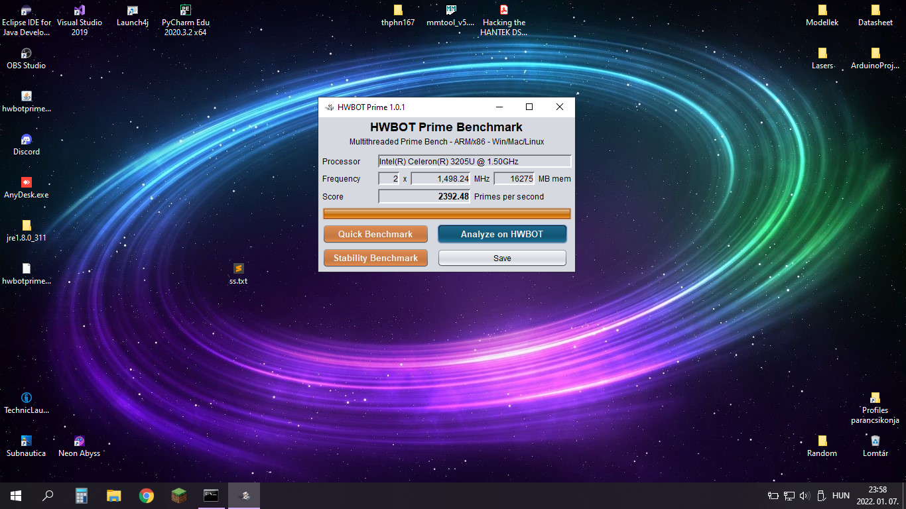Click the core count field showing 2
This screenshot has height=509, width=906.
[389, 179]
